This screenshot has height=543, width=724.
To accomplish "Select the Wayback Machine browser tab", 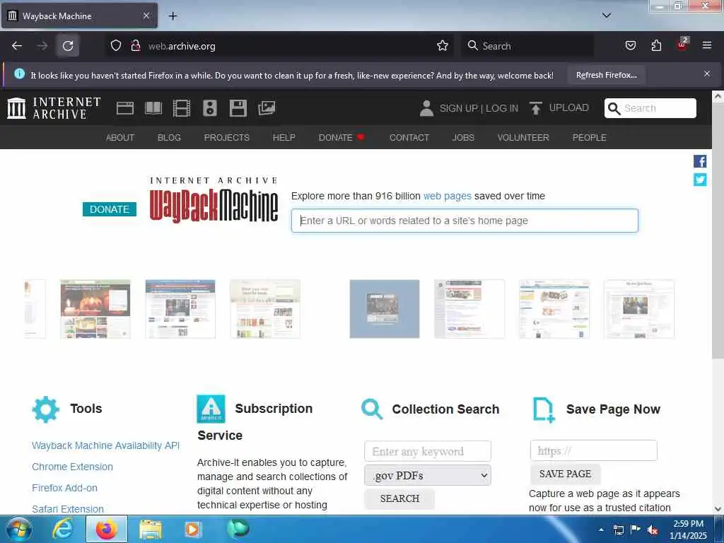I will point(79,16).
